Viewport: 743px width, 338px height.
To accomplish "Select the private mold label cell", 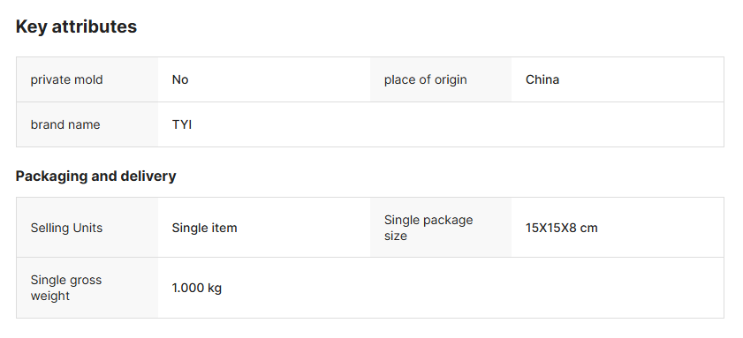I will [x=87, y=79].
